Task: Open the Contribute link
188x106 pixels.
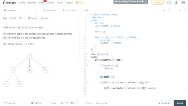Action: 101,103
